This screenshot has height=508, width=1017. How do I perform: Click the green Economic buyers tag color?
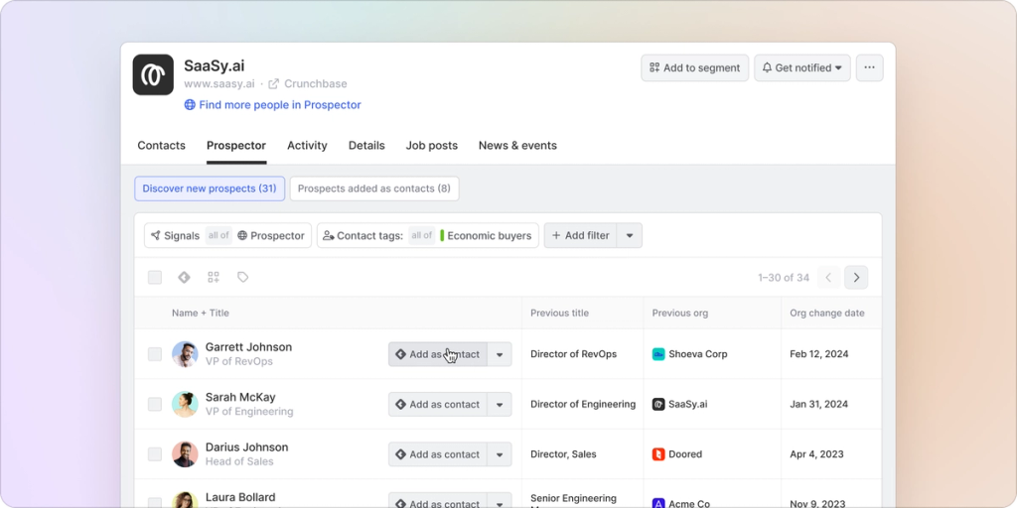click(442, 236)
